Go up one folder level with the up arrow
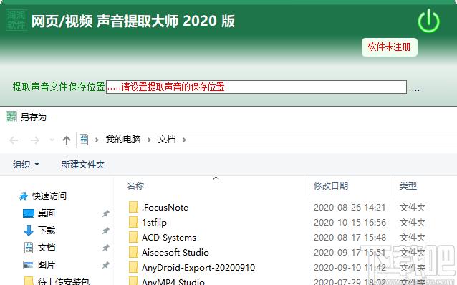Image resolution: width=457 pixels, height=285 pixels. tap(67, 140)
